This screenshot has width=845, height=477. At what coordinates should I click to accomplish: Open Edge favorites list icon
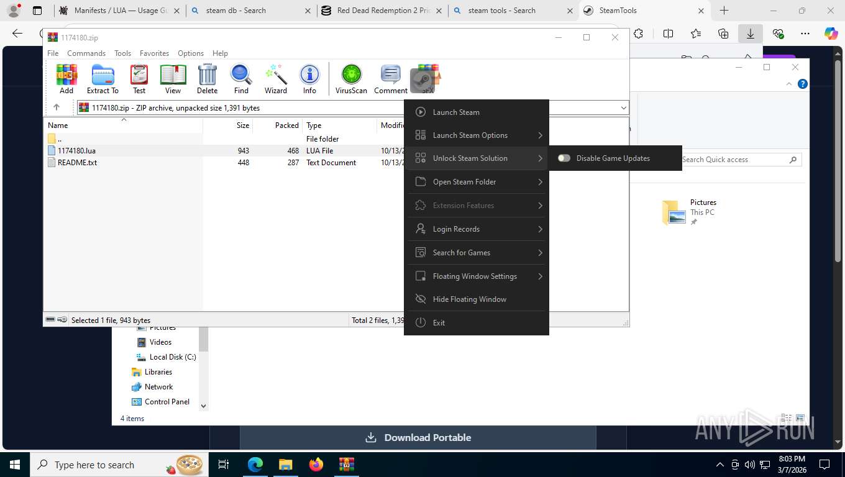click(x=695, y=34)
